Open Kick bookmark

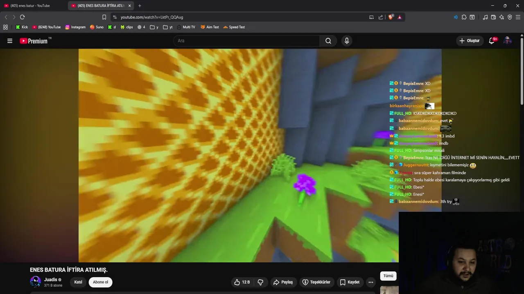pyautogui.click(x=22, y=27)
